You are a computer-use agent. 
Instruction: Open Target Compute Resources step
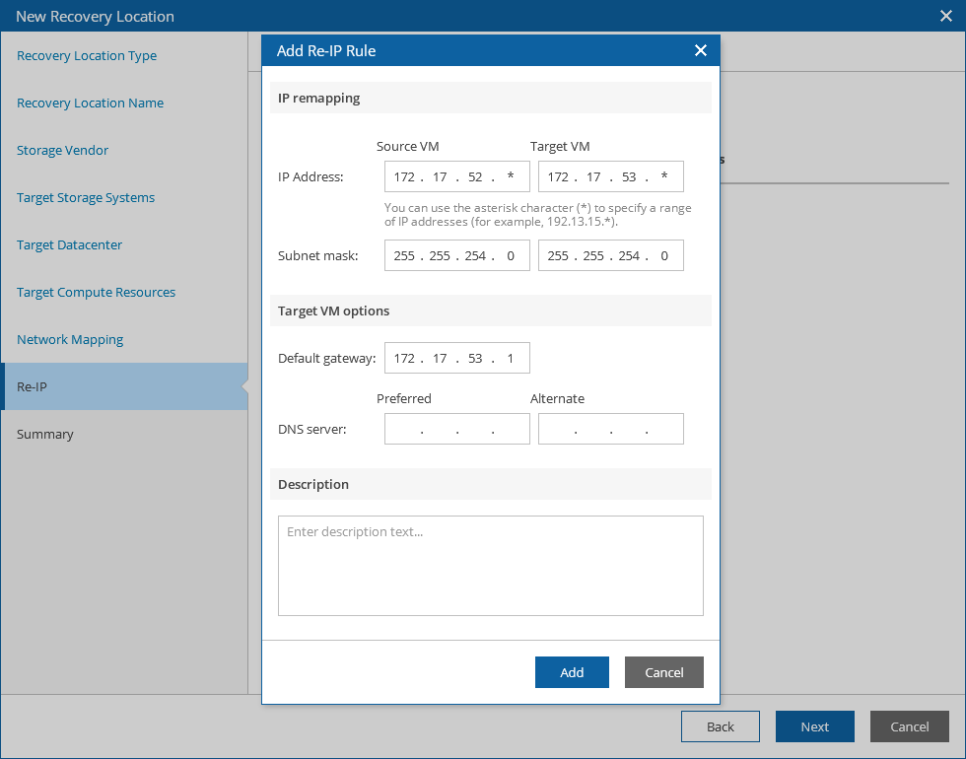[97, 292]
